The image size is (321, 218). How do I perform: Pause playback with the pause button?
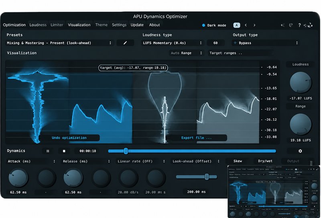pyautogui.click(x=48, y=151)
